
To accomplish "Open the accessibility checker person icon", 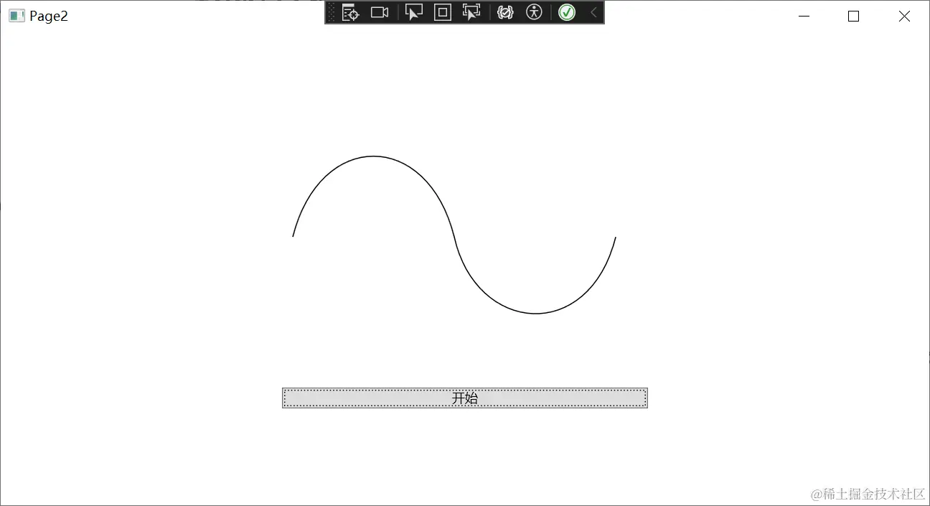I will point(534,12).
